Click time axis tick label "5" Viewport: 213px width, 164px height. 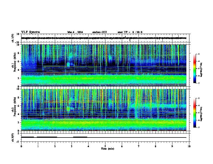[105, 146]
